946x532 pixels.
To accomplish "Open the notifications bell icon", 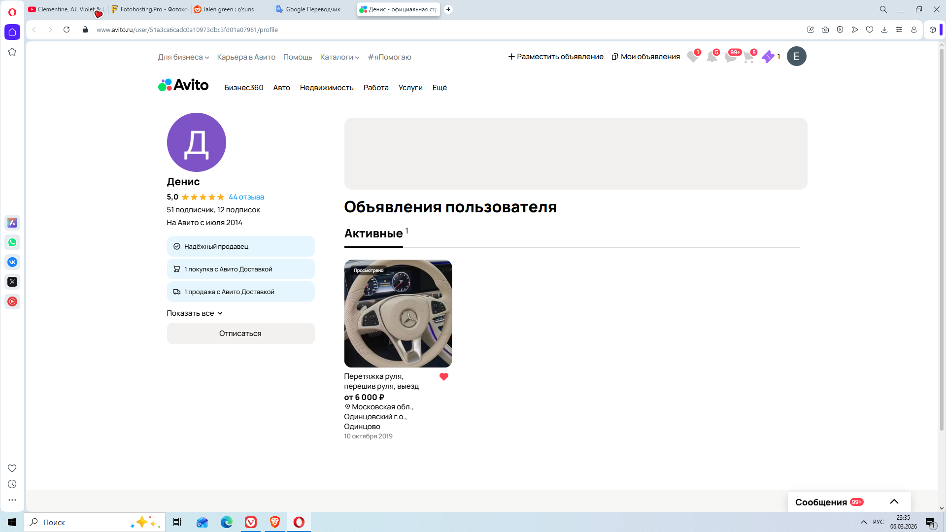I will 711,57.
